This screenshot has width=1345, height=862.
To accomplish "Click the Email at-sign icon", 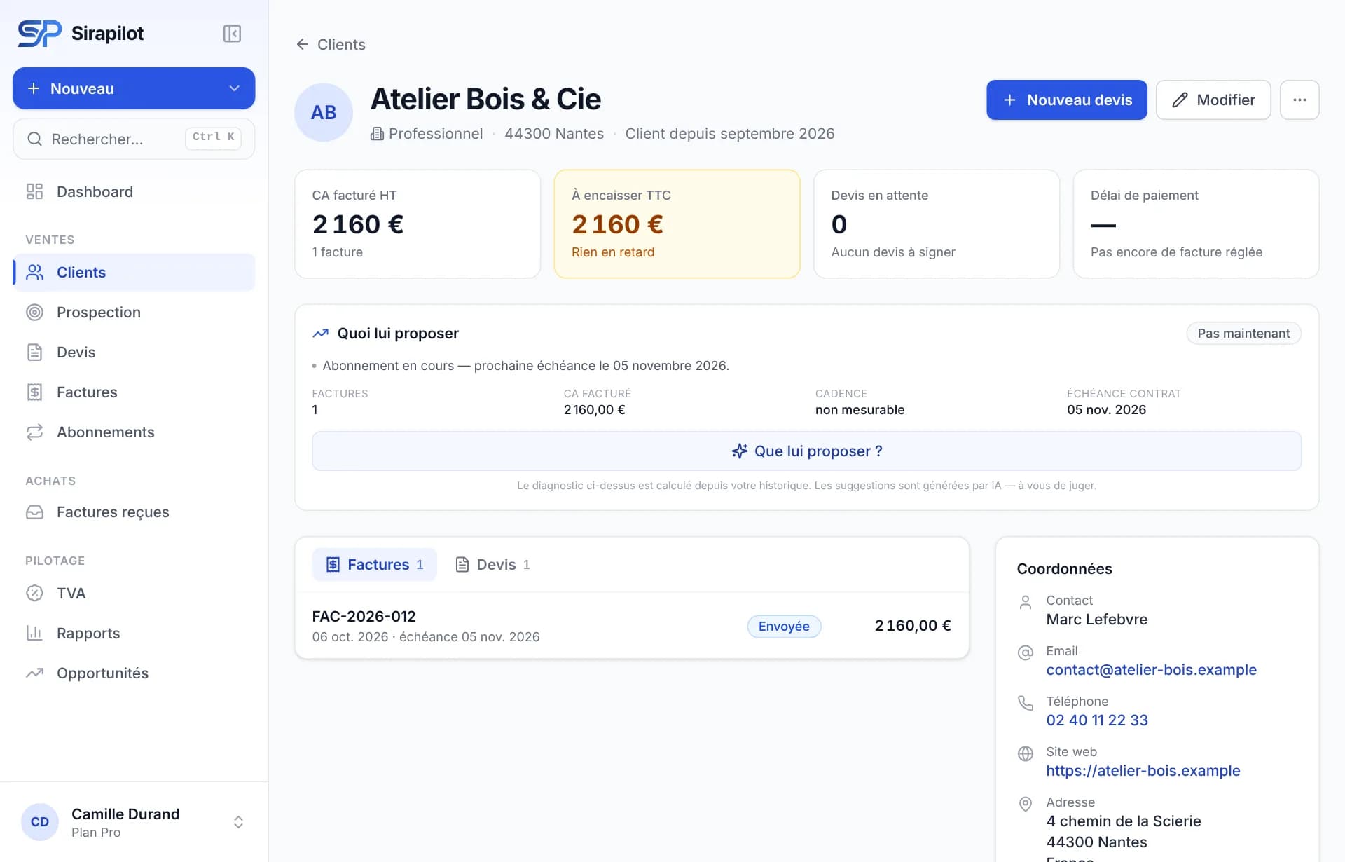I will pos(1026,652).
